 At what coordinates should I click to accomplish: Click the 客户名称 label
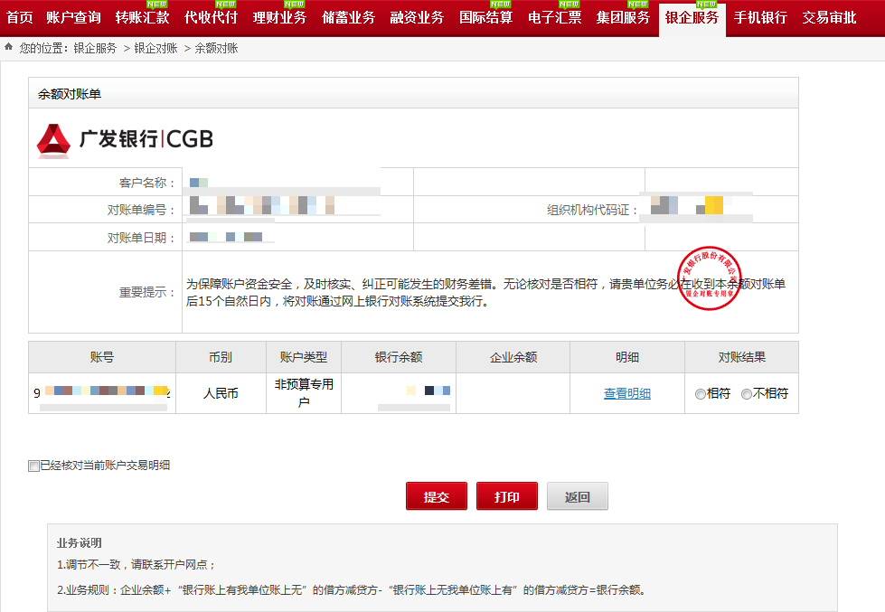coord(147,183)
